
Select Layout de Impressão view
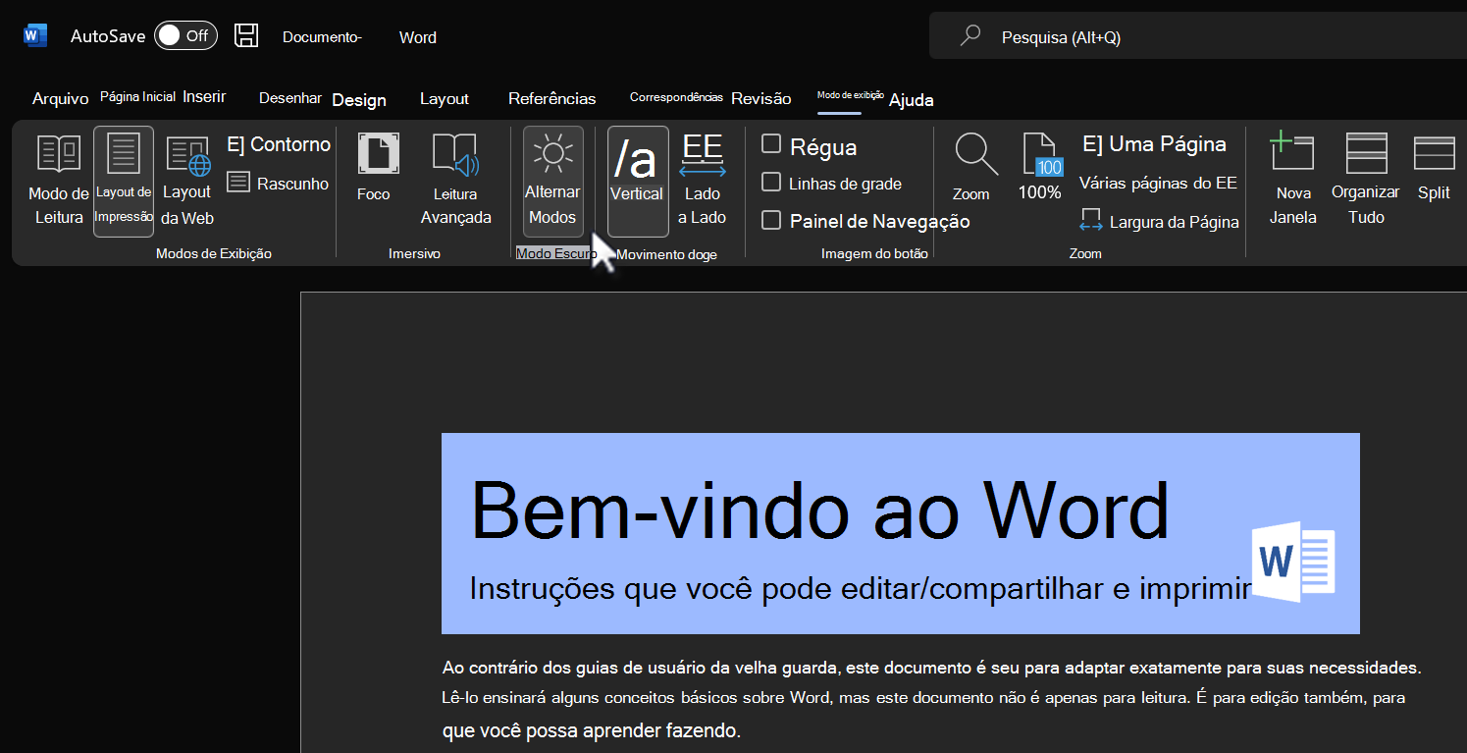point(124,181)
